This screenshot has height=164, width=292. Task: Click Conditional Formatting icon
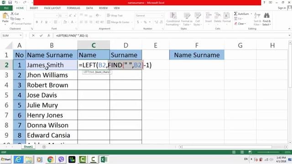click(173, 15)
